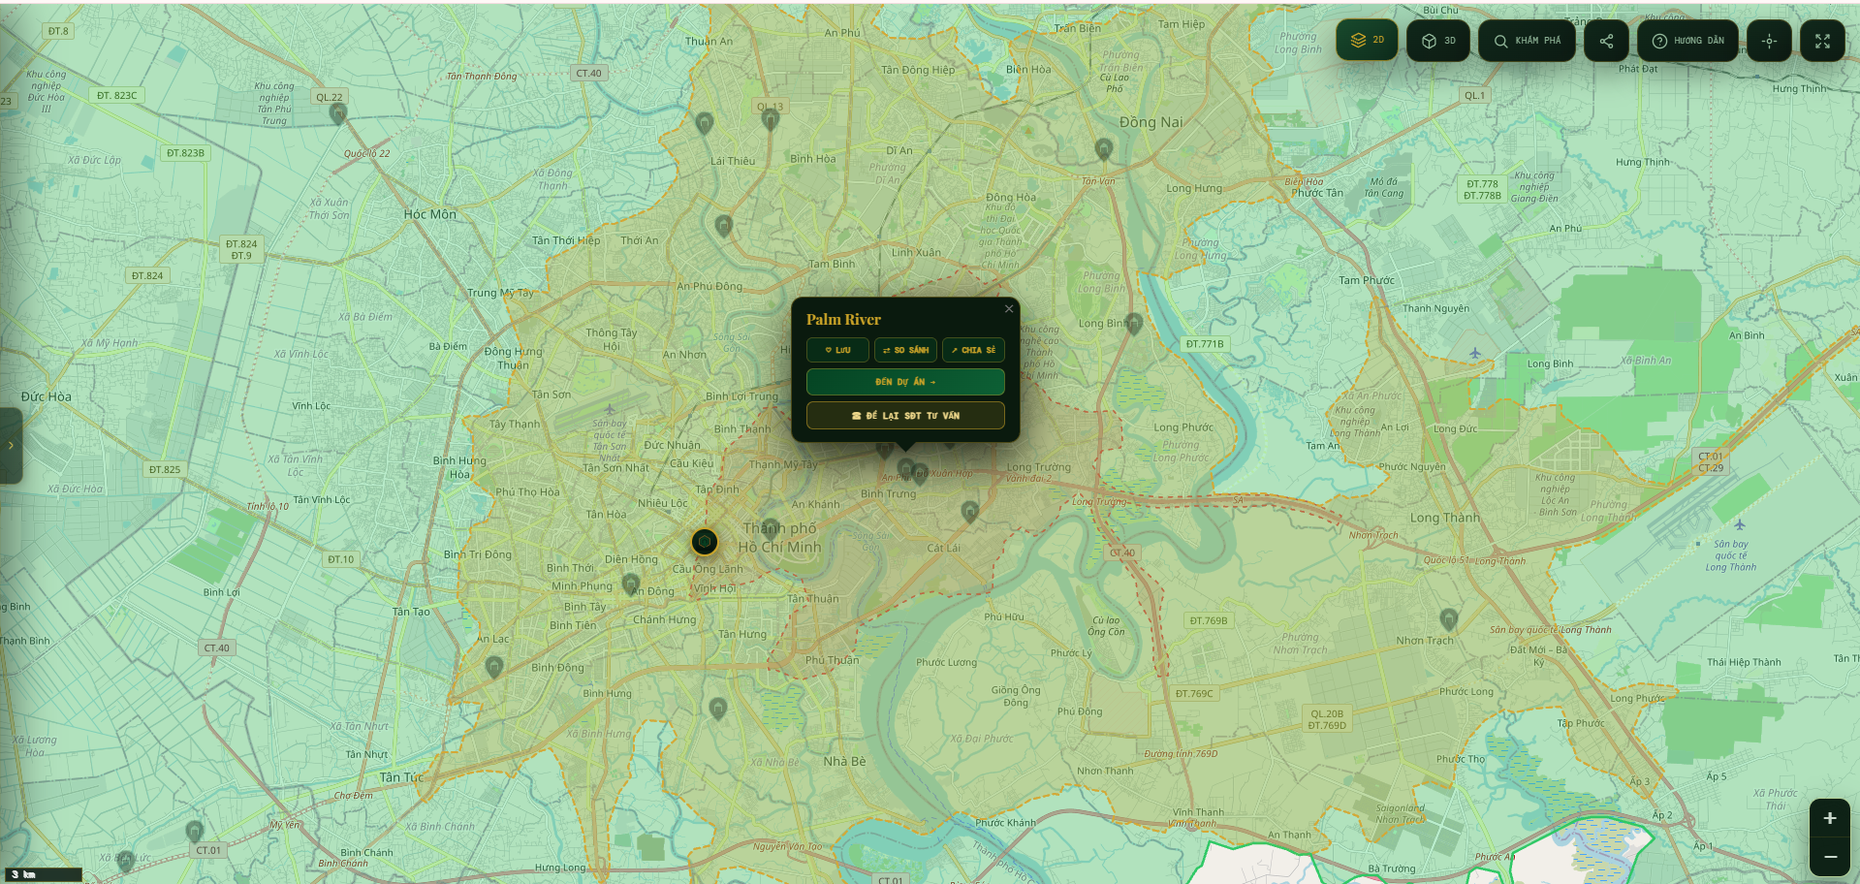Image resolution: width=1860 pixels, height=884 pixels.
Task: Select the map pin below Bình Hưng
Action: click(x=717, y=709)
